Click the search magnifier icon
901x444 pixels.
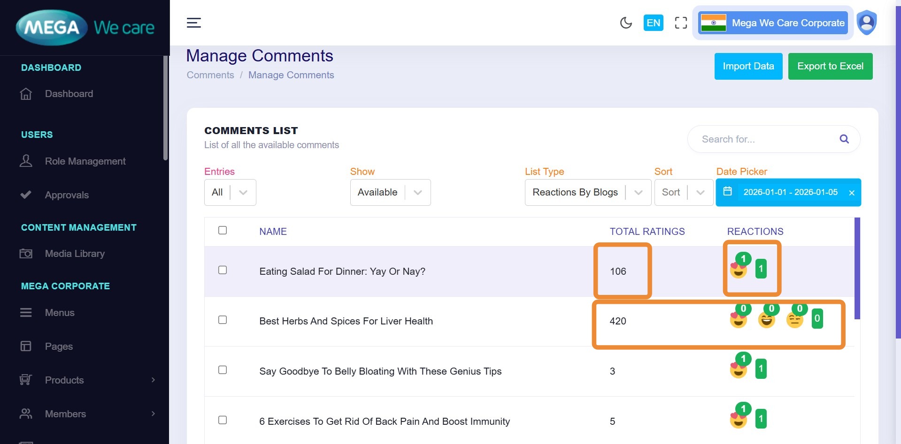coord(844,139)
